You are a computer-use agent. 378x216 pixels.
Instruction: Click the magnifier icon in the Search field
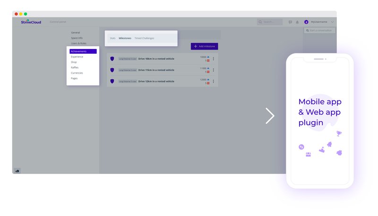tap(260, 22)
